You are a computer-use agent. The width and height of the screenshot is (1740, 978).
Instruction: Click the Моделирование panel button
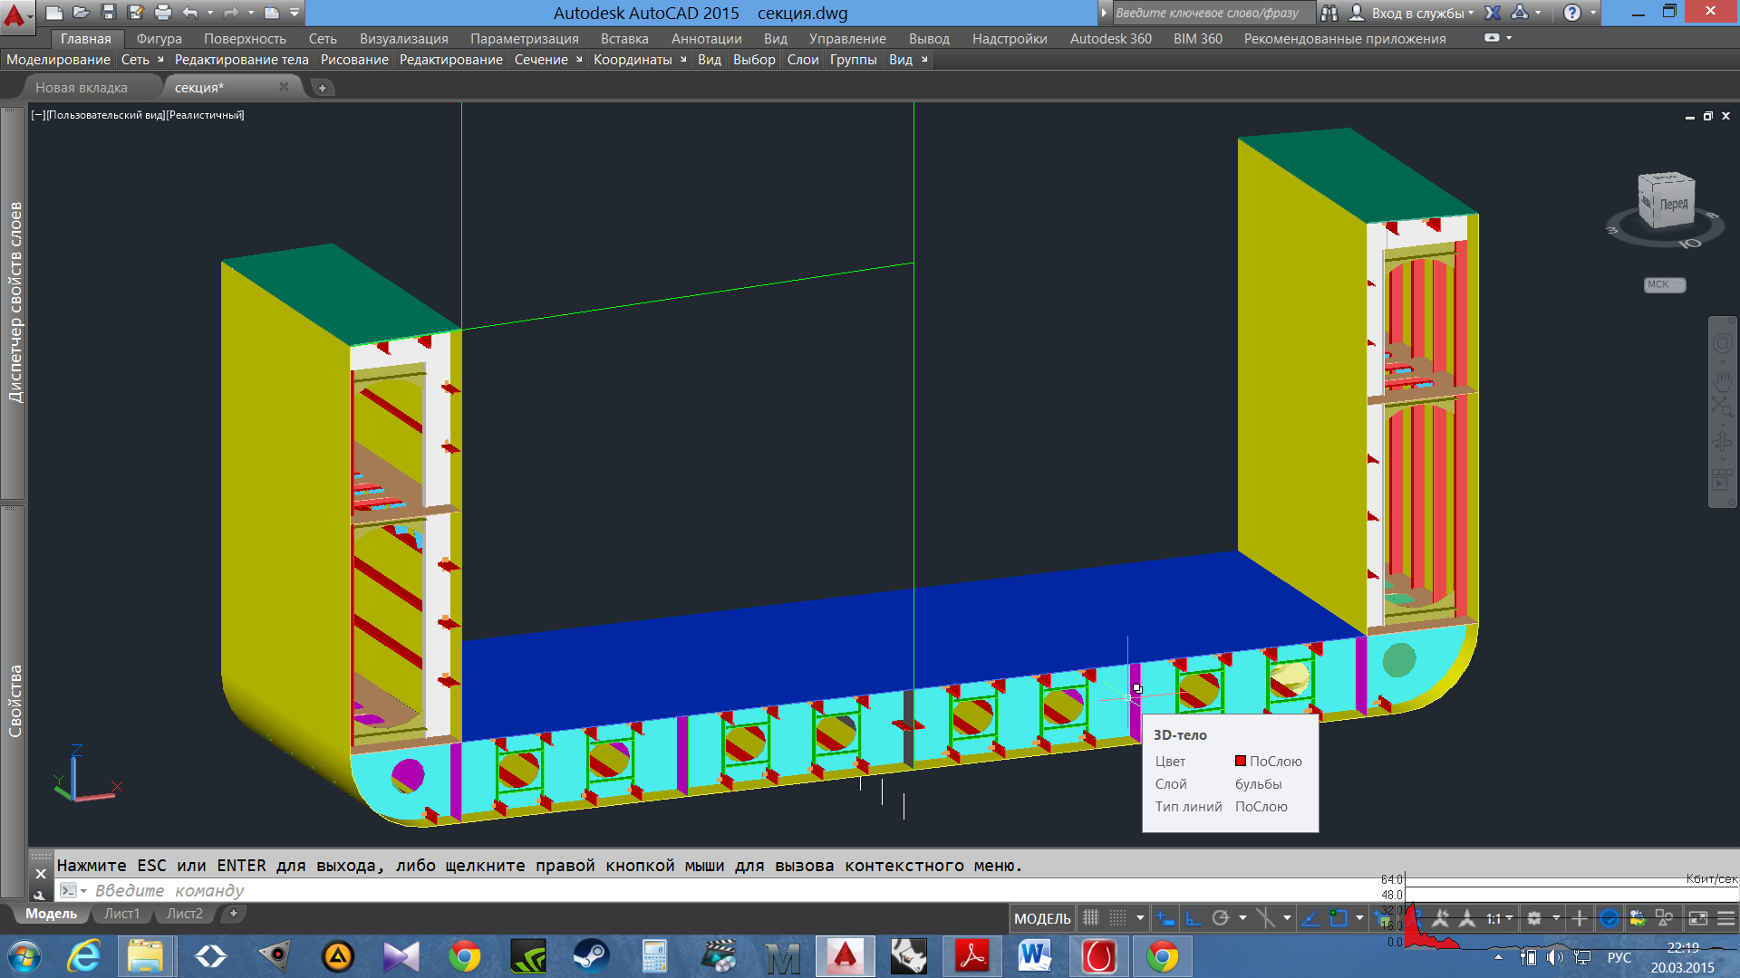coord(58,60)
